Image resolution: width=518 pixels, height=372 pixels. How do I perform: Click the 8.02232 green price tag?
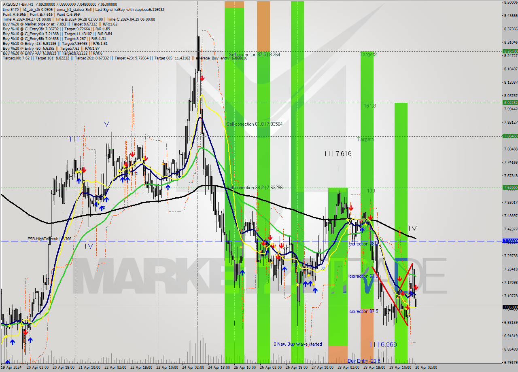click(510, 103)
